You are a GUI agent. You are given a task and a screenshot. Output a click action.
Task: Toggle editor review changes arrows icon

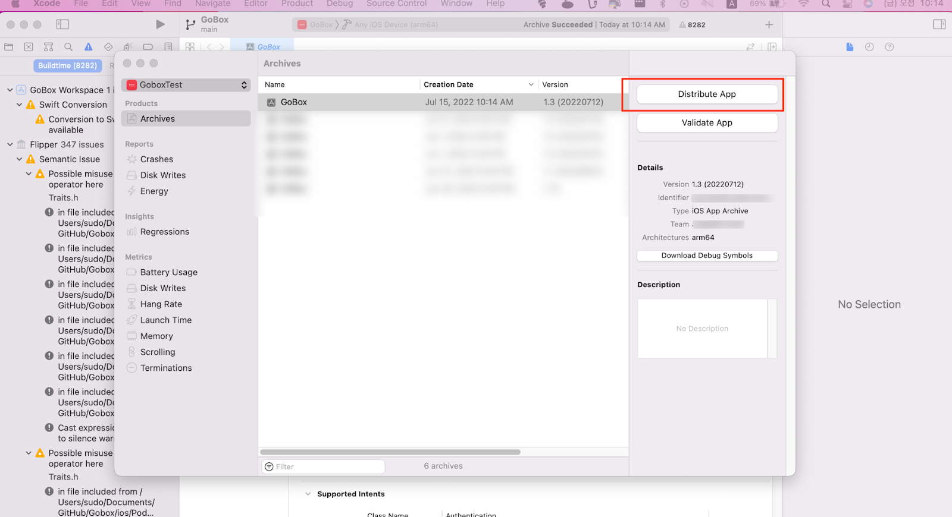tap(750, 46)
